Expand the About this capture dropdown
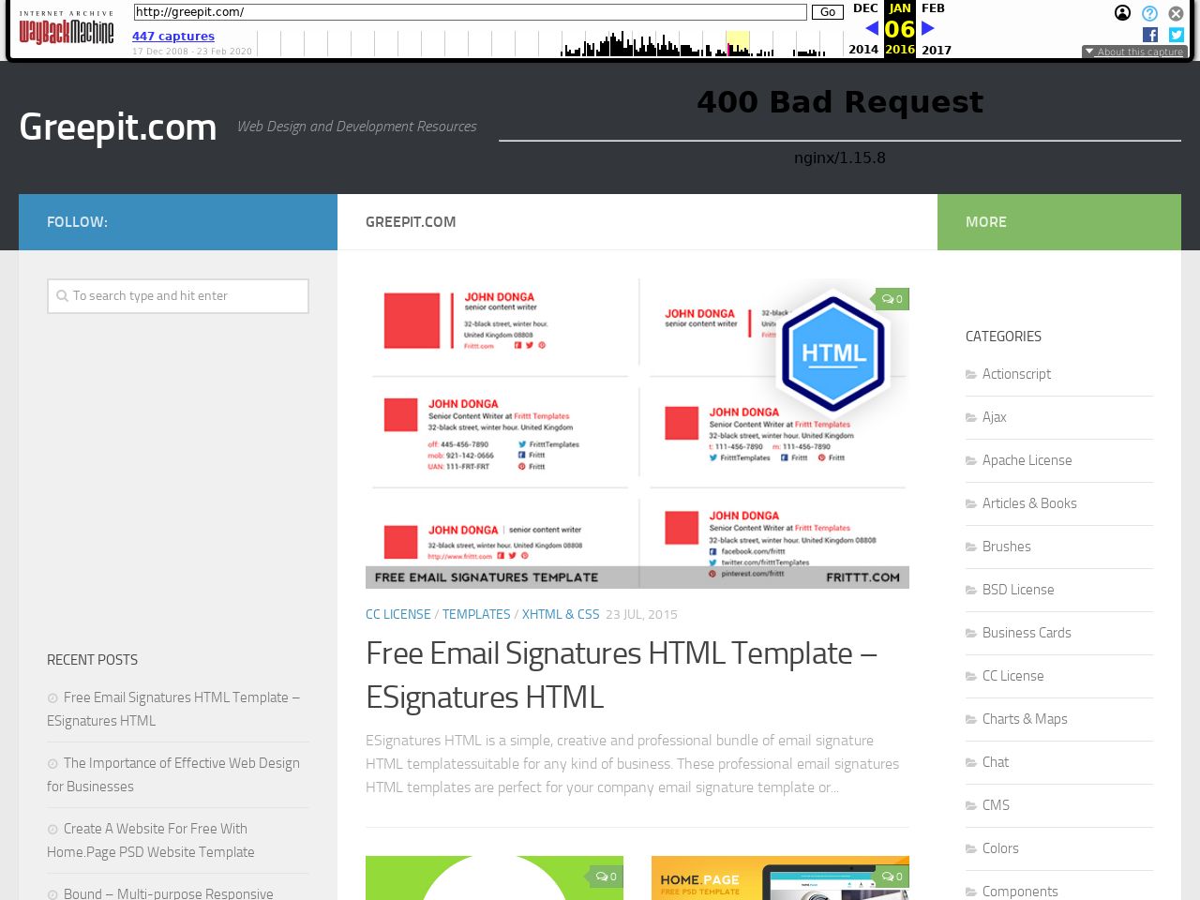 (x=1134, y=52)
